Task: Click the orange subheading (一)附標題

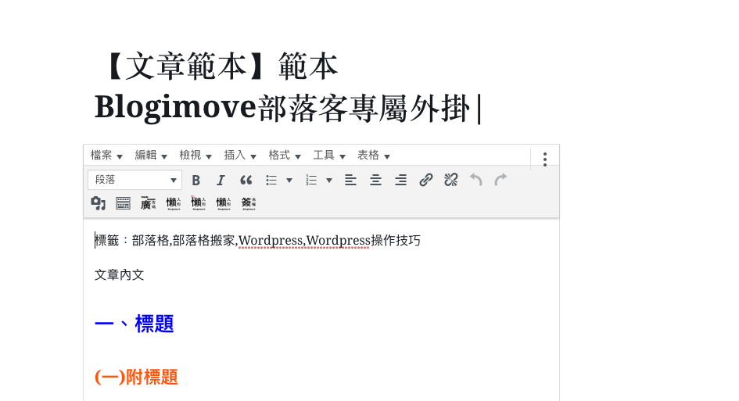Action: (136, 377)
